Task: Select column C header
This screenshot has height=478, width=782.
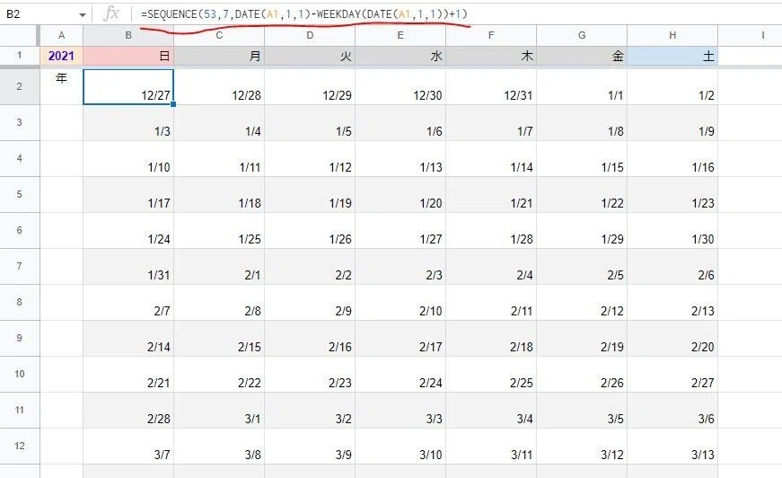Action: pos(219,35)
